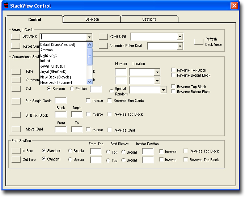
Task: Click the Out Faro Interior Position field
Action: coord(148,160)
